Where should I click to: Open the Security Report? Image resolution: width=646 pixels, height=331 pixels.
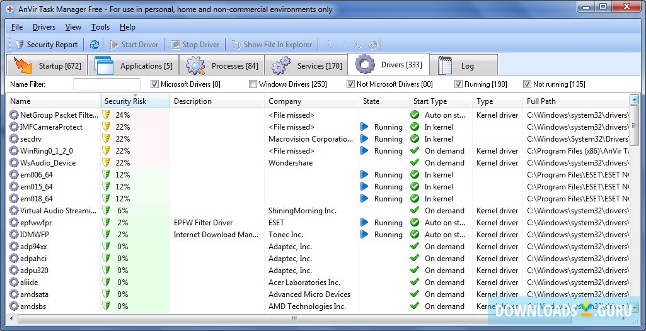(46, 45)
